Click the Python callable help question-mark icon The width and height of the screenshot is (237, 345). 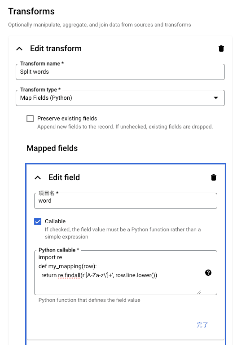click(208, 273)
